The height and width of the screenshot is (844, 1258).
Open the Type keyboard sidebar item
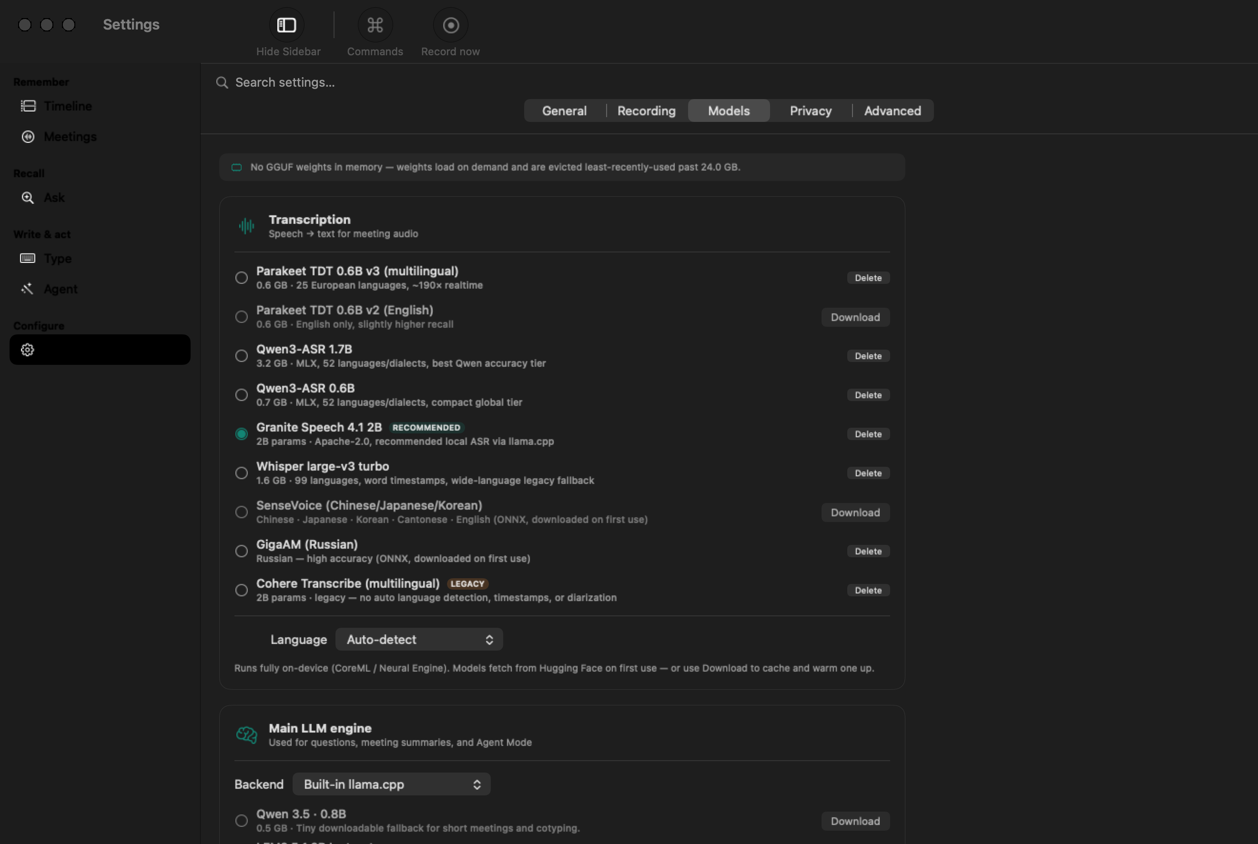(100, 258)
